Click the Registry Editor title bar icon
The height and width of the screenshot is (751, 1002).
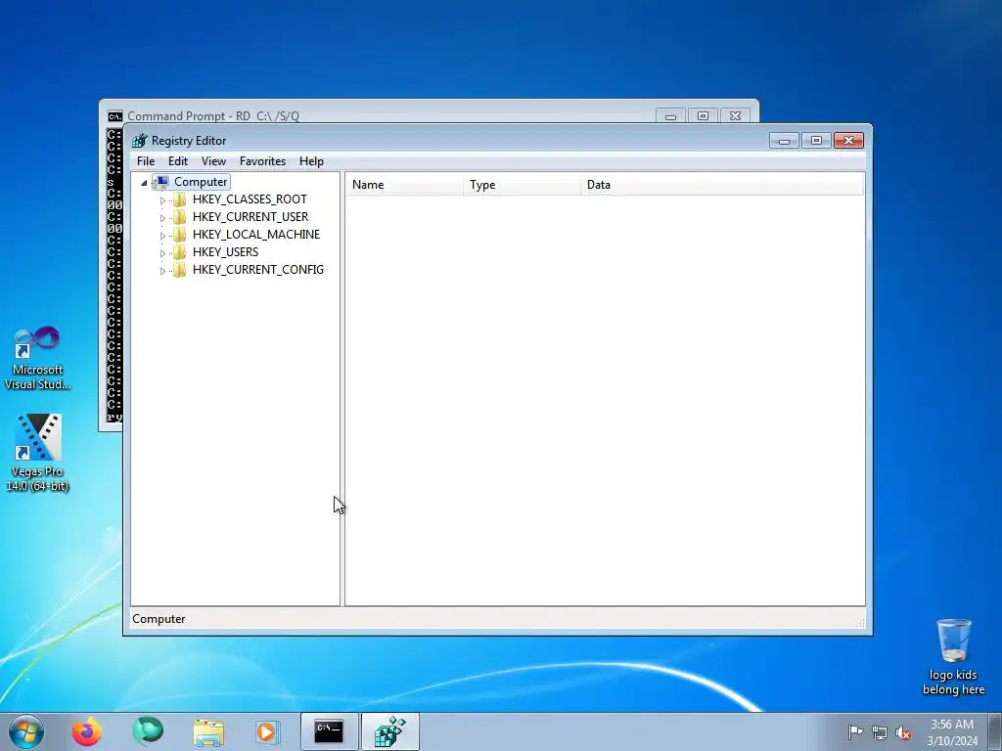139,141
